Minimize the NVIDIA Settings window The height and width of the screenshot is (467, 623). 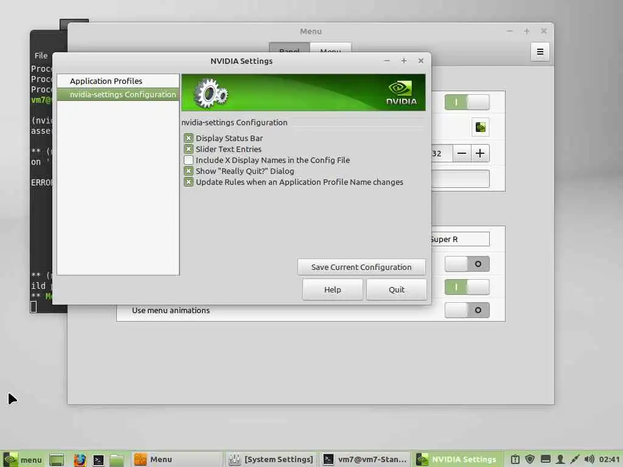point(386,61)
